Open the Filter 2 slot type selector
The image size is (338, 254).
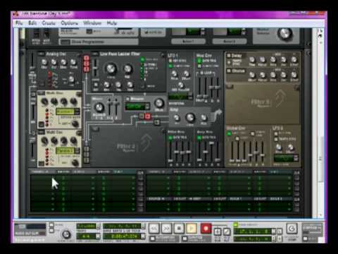coord(96,129)
